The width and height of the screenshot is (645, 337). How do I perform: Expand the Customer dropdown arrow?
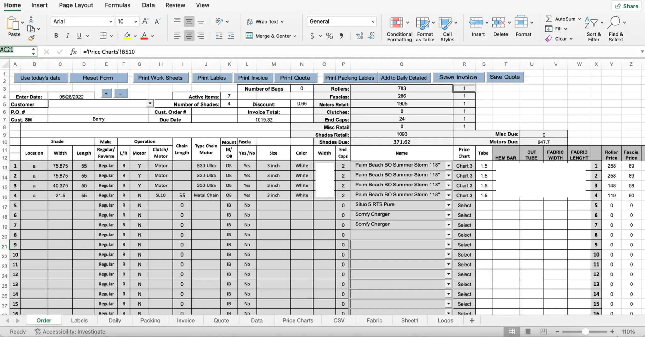point(150,103)
